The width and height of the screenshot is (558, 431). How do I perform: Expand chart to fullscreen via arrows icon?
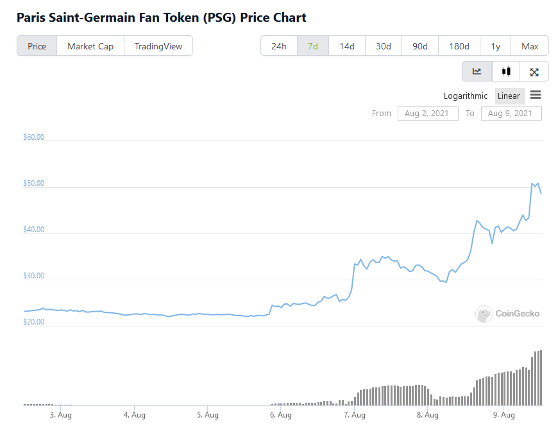[534, 71]
